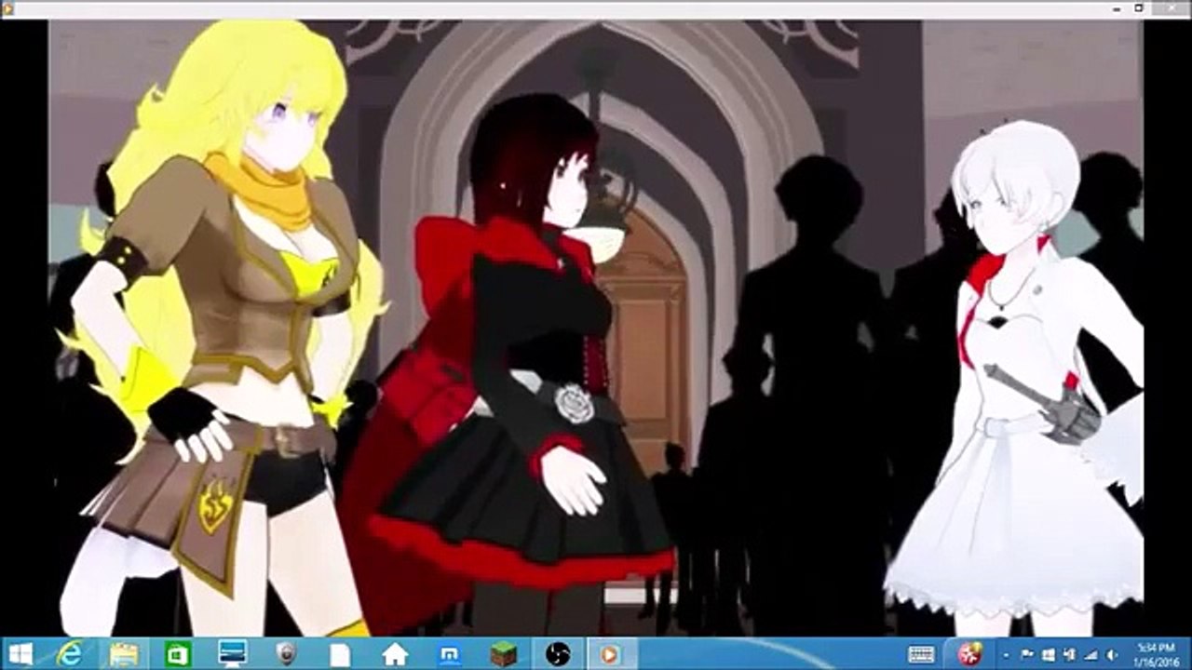The width and height of the screenshot is (1192, 670).
Task: Open the Action Center flag icon
Action: click(x=1027, y=654)
